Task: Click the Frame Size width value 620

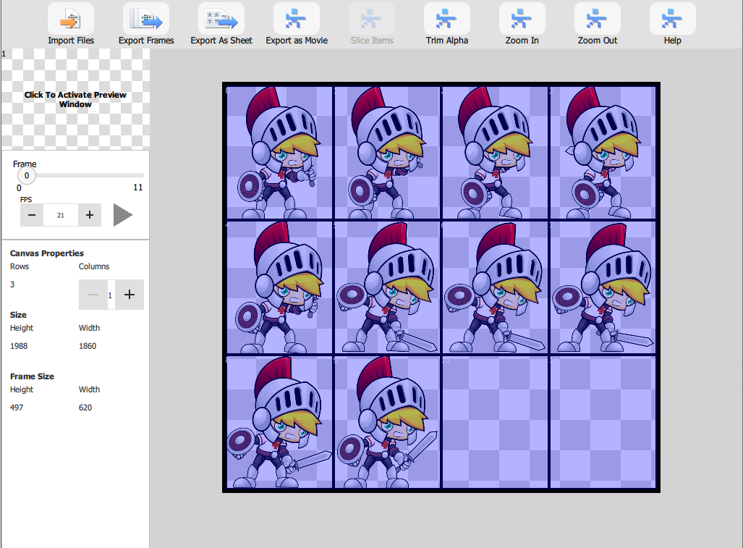Action: 85,408
